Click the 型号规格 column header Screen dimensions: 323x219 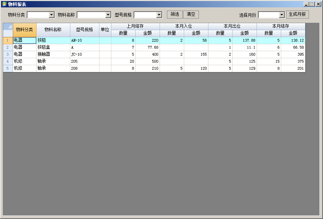coord(85,30)
